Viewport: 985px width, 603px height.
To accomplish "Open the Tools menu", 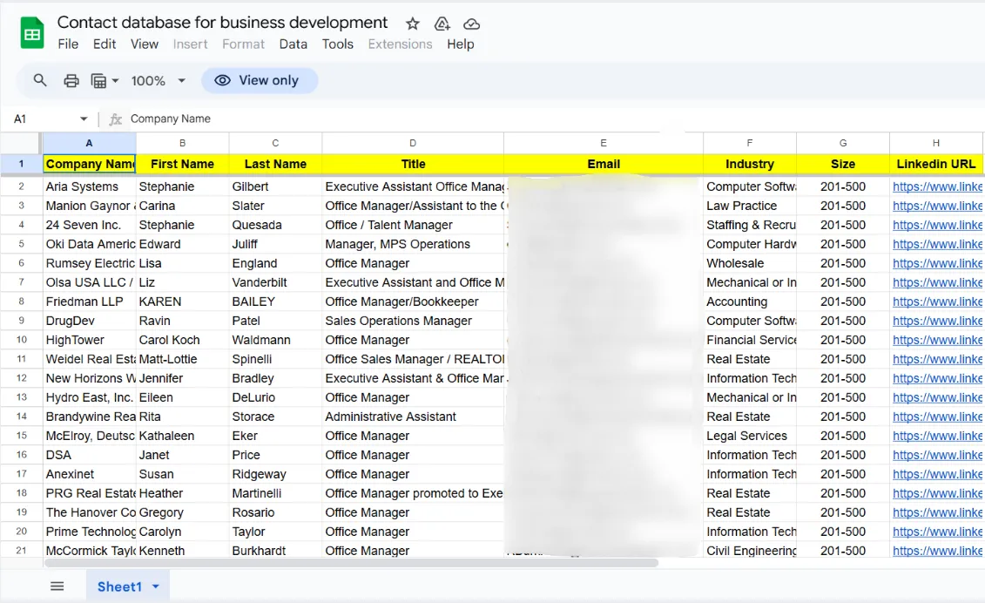I will click(338, 44).
